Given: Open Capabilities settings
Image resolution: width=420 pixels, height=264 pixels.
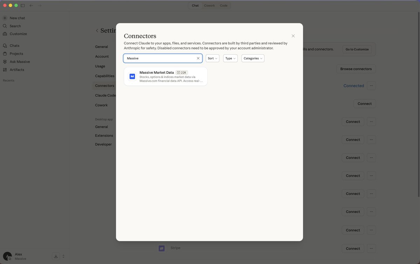Looking at the screenshot, I should [105, 76].
